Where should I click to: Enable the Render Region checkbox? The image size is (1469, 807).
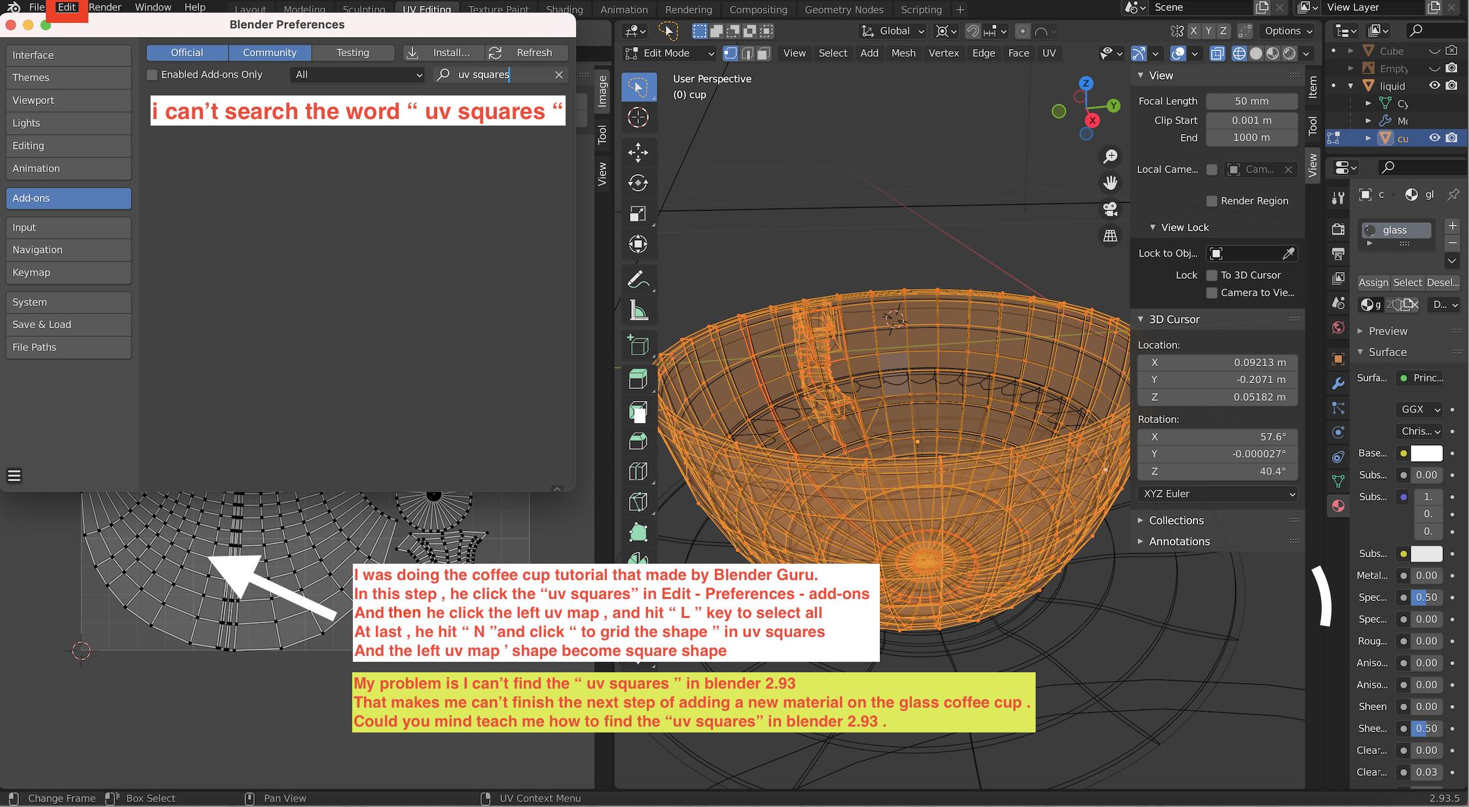[1212, 201]
